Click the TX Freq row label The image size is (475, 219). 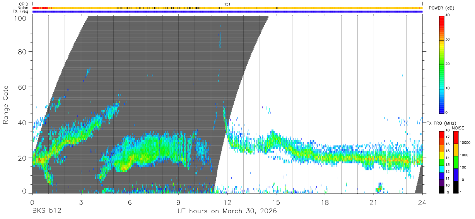click(21, 11)
